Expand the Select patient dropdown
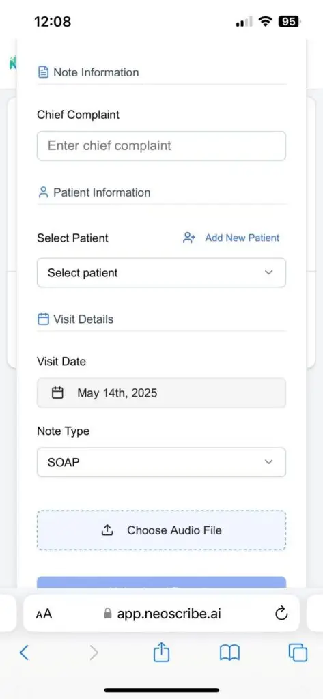The height and width of the screenshot is (699, 323). pos(161,272)
